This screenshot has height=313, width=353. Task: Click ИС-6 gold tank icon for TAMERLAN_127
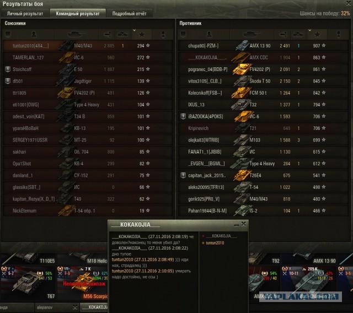click(x=67, y=57)
